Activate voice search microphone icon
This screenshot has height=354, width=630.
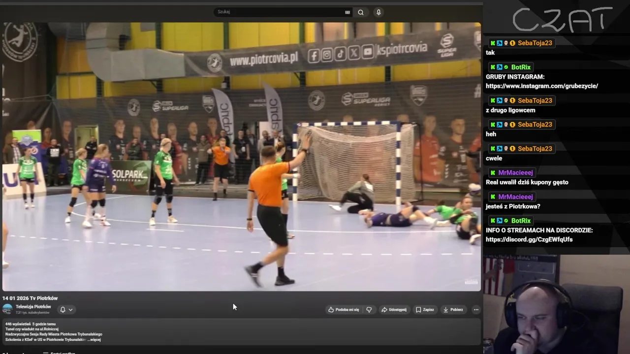tap(378, 12)
